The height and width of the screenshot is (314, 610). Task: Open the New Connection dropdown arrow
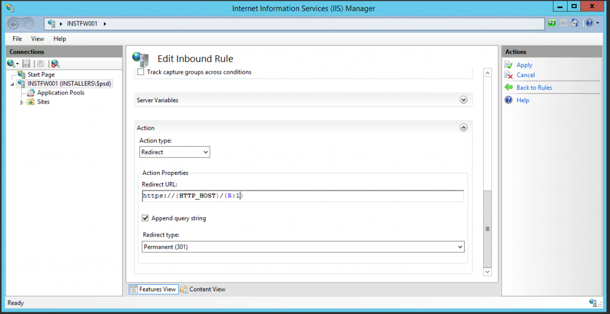point(17,64)
